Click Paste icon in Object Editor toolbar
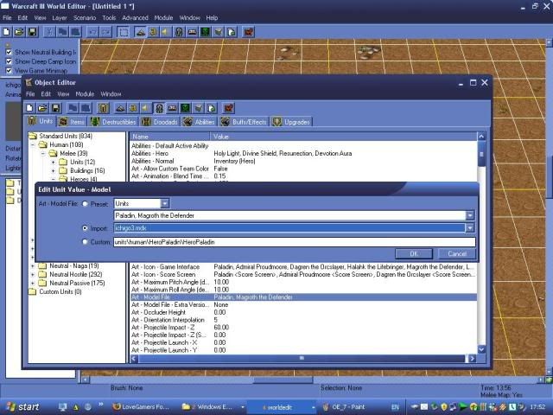This screenshot has width=553, height=415. click(86, 108)
